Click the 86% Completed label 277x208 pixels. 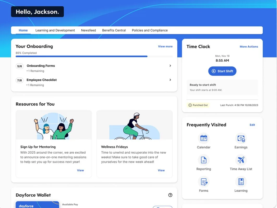(x=26, y=53)
